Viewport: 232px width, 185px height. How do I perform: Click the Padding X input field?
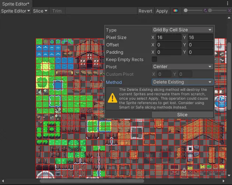169,52
